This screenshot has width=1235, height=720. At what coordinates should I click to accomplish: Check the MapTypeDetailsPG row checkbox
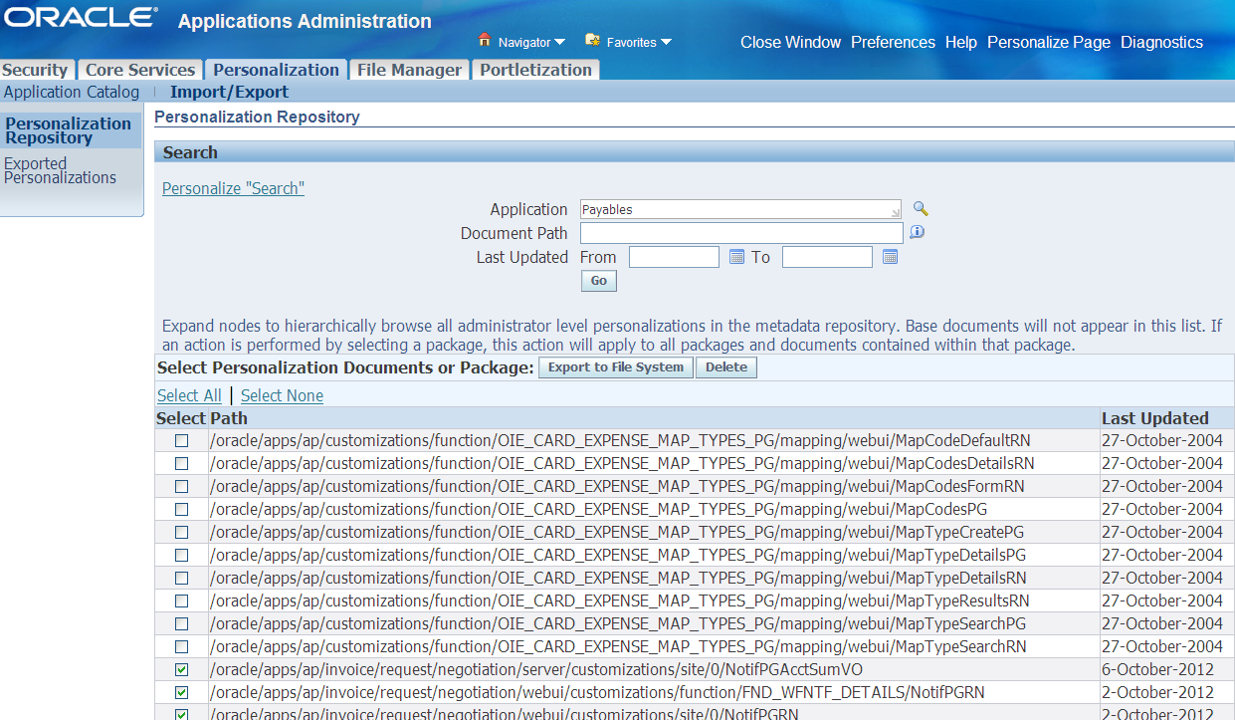pos(182,555)
